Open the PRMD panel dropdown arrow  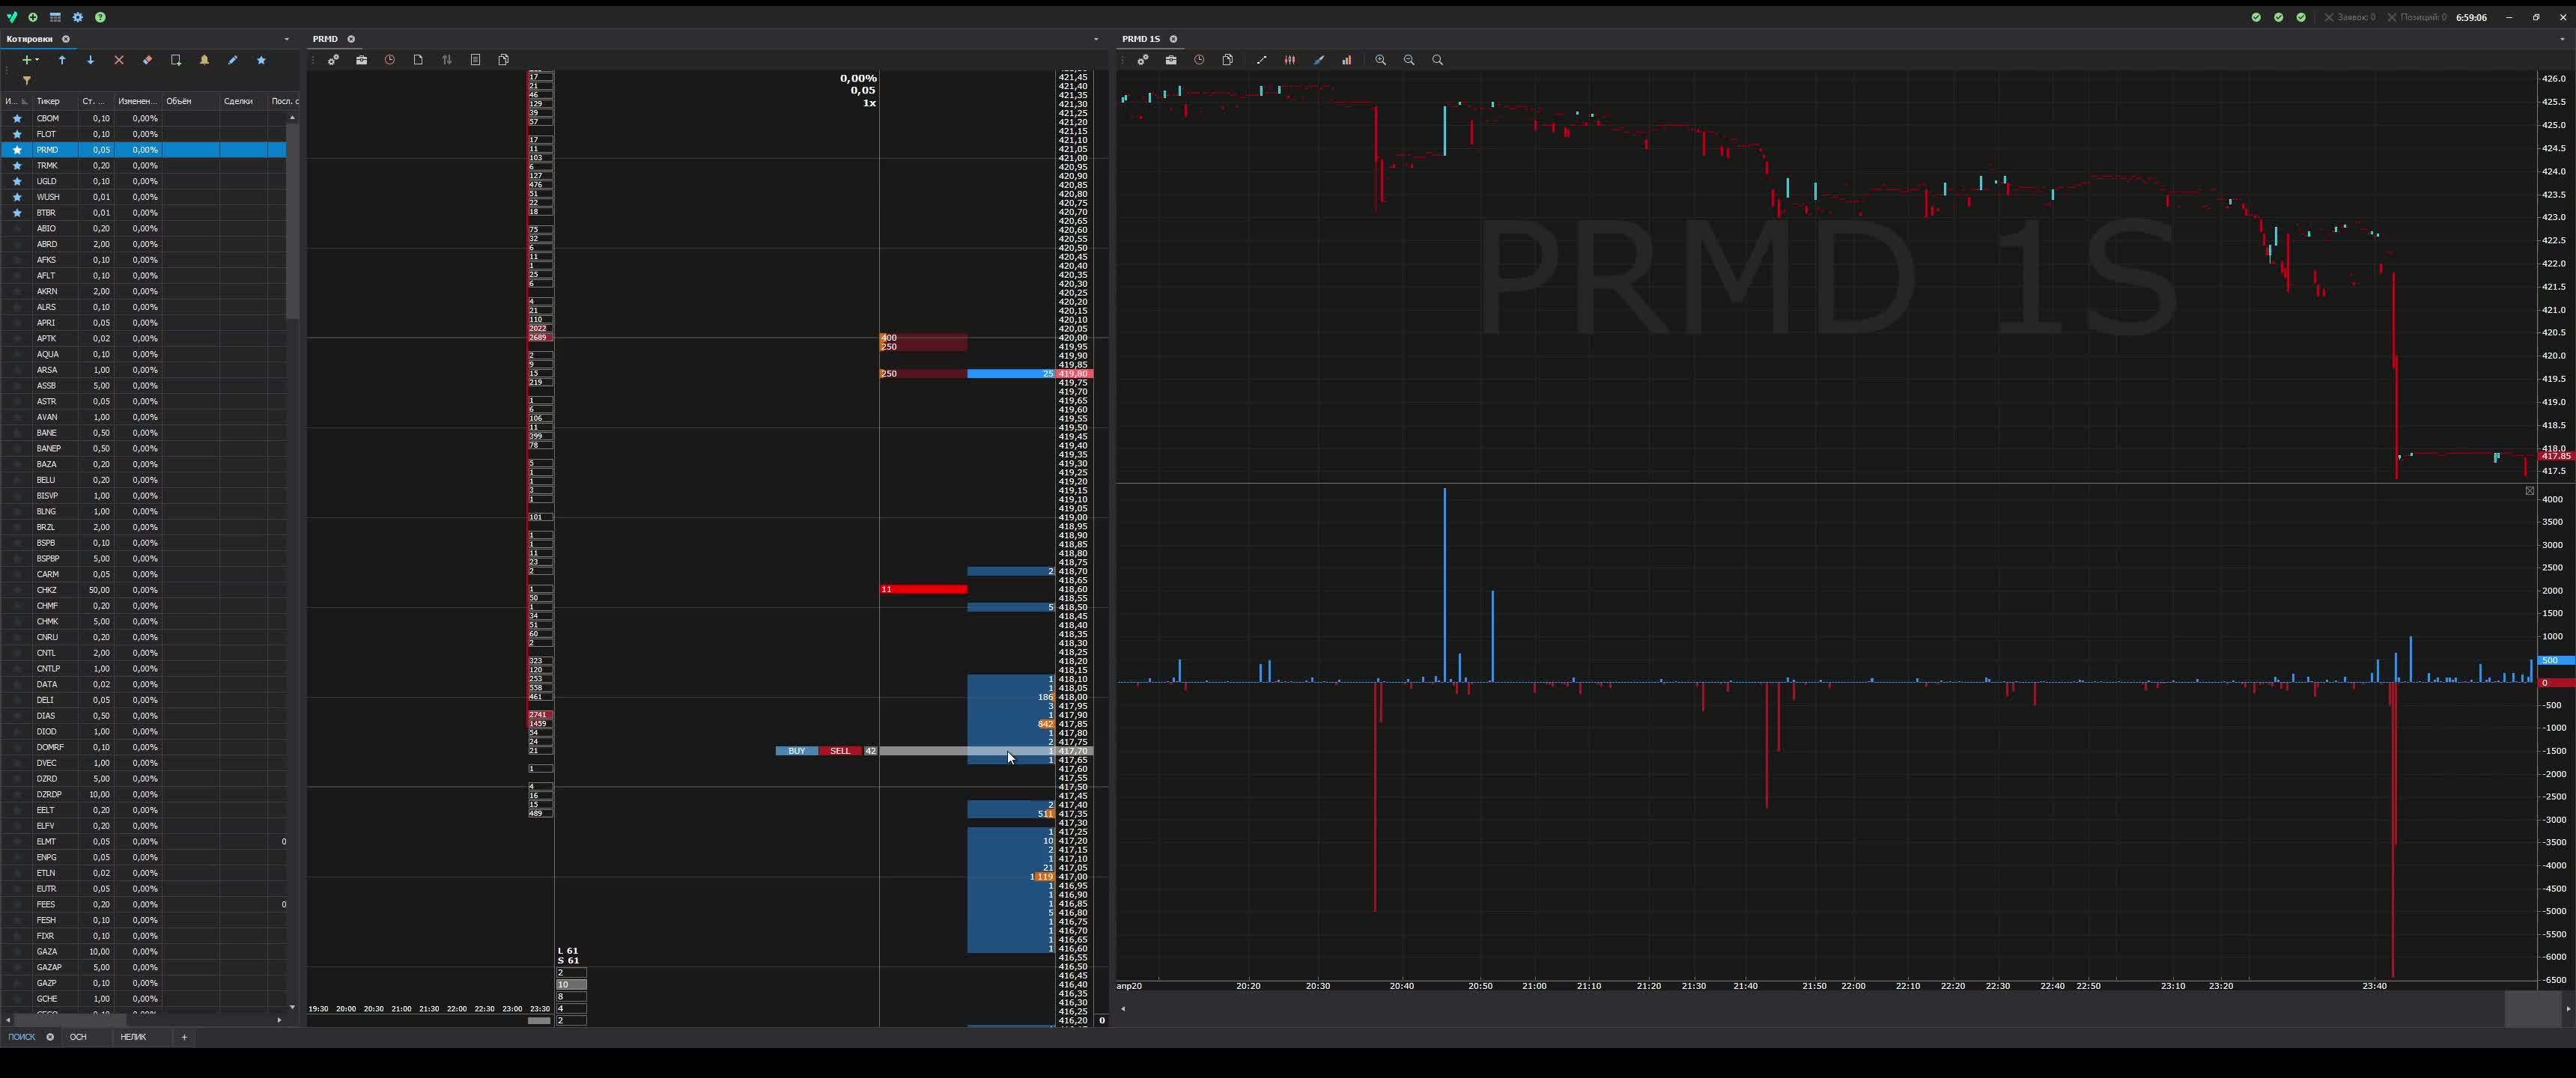coord(1096,39)
